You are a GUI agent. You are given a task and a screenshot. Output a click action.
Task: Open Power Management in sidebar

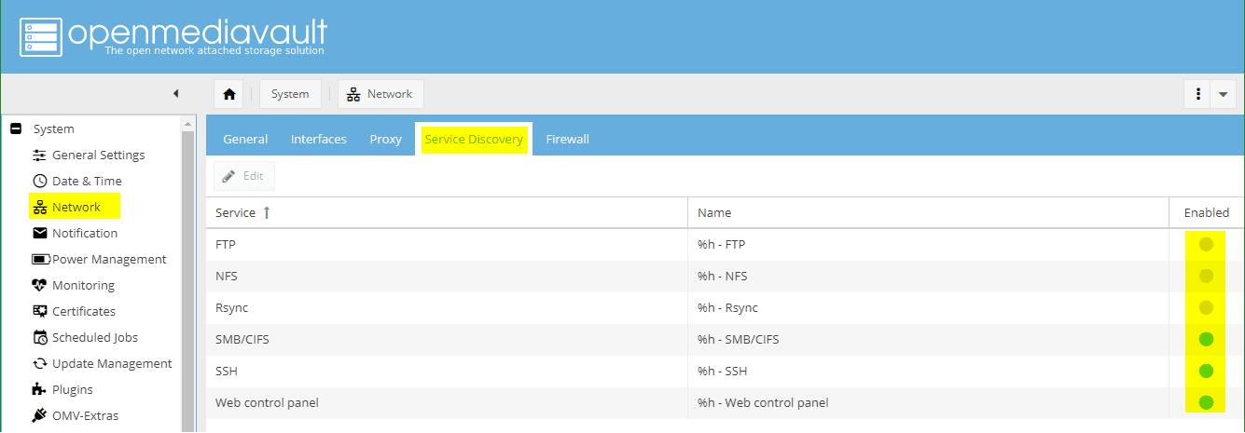click(109, 260)
